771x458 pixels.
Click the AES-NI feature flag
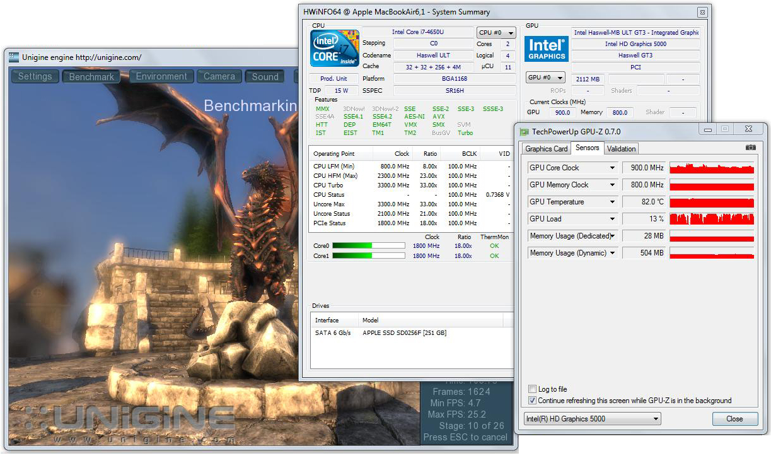point(414,117)
